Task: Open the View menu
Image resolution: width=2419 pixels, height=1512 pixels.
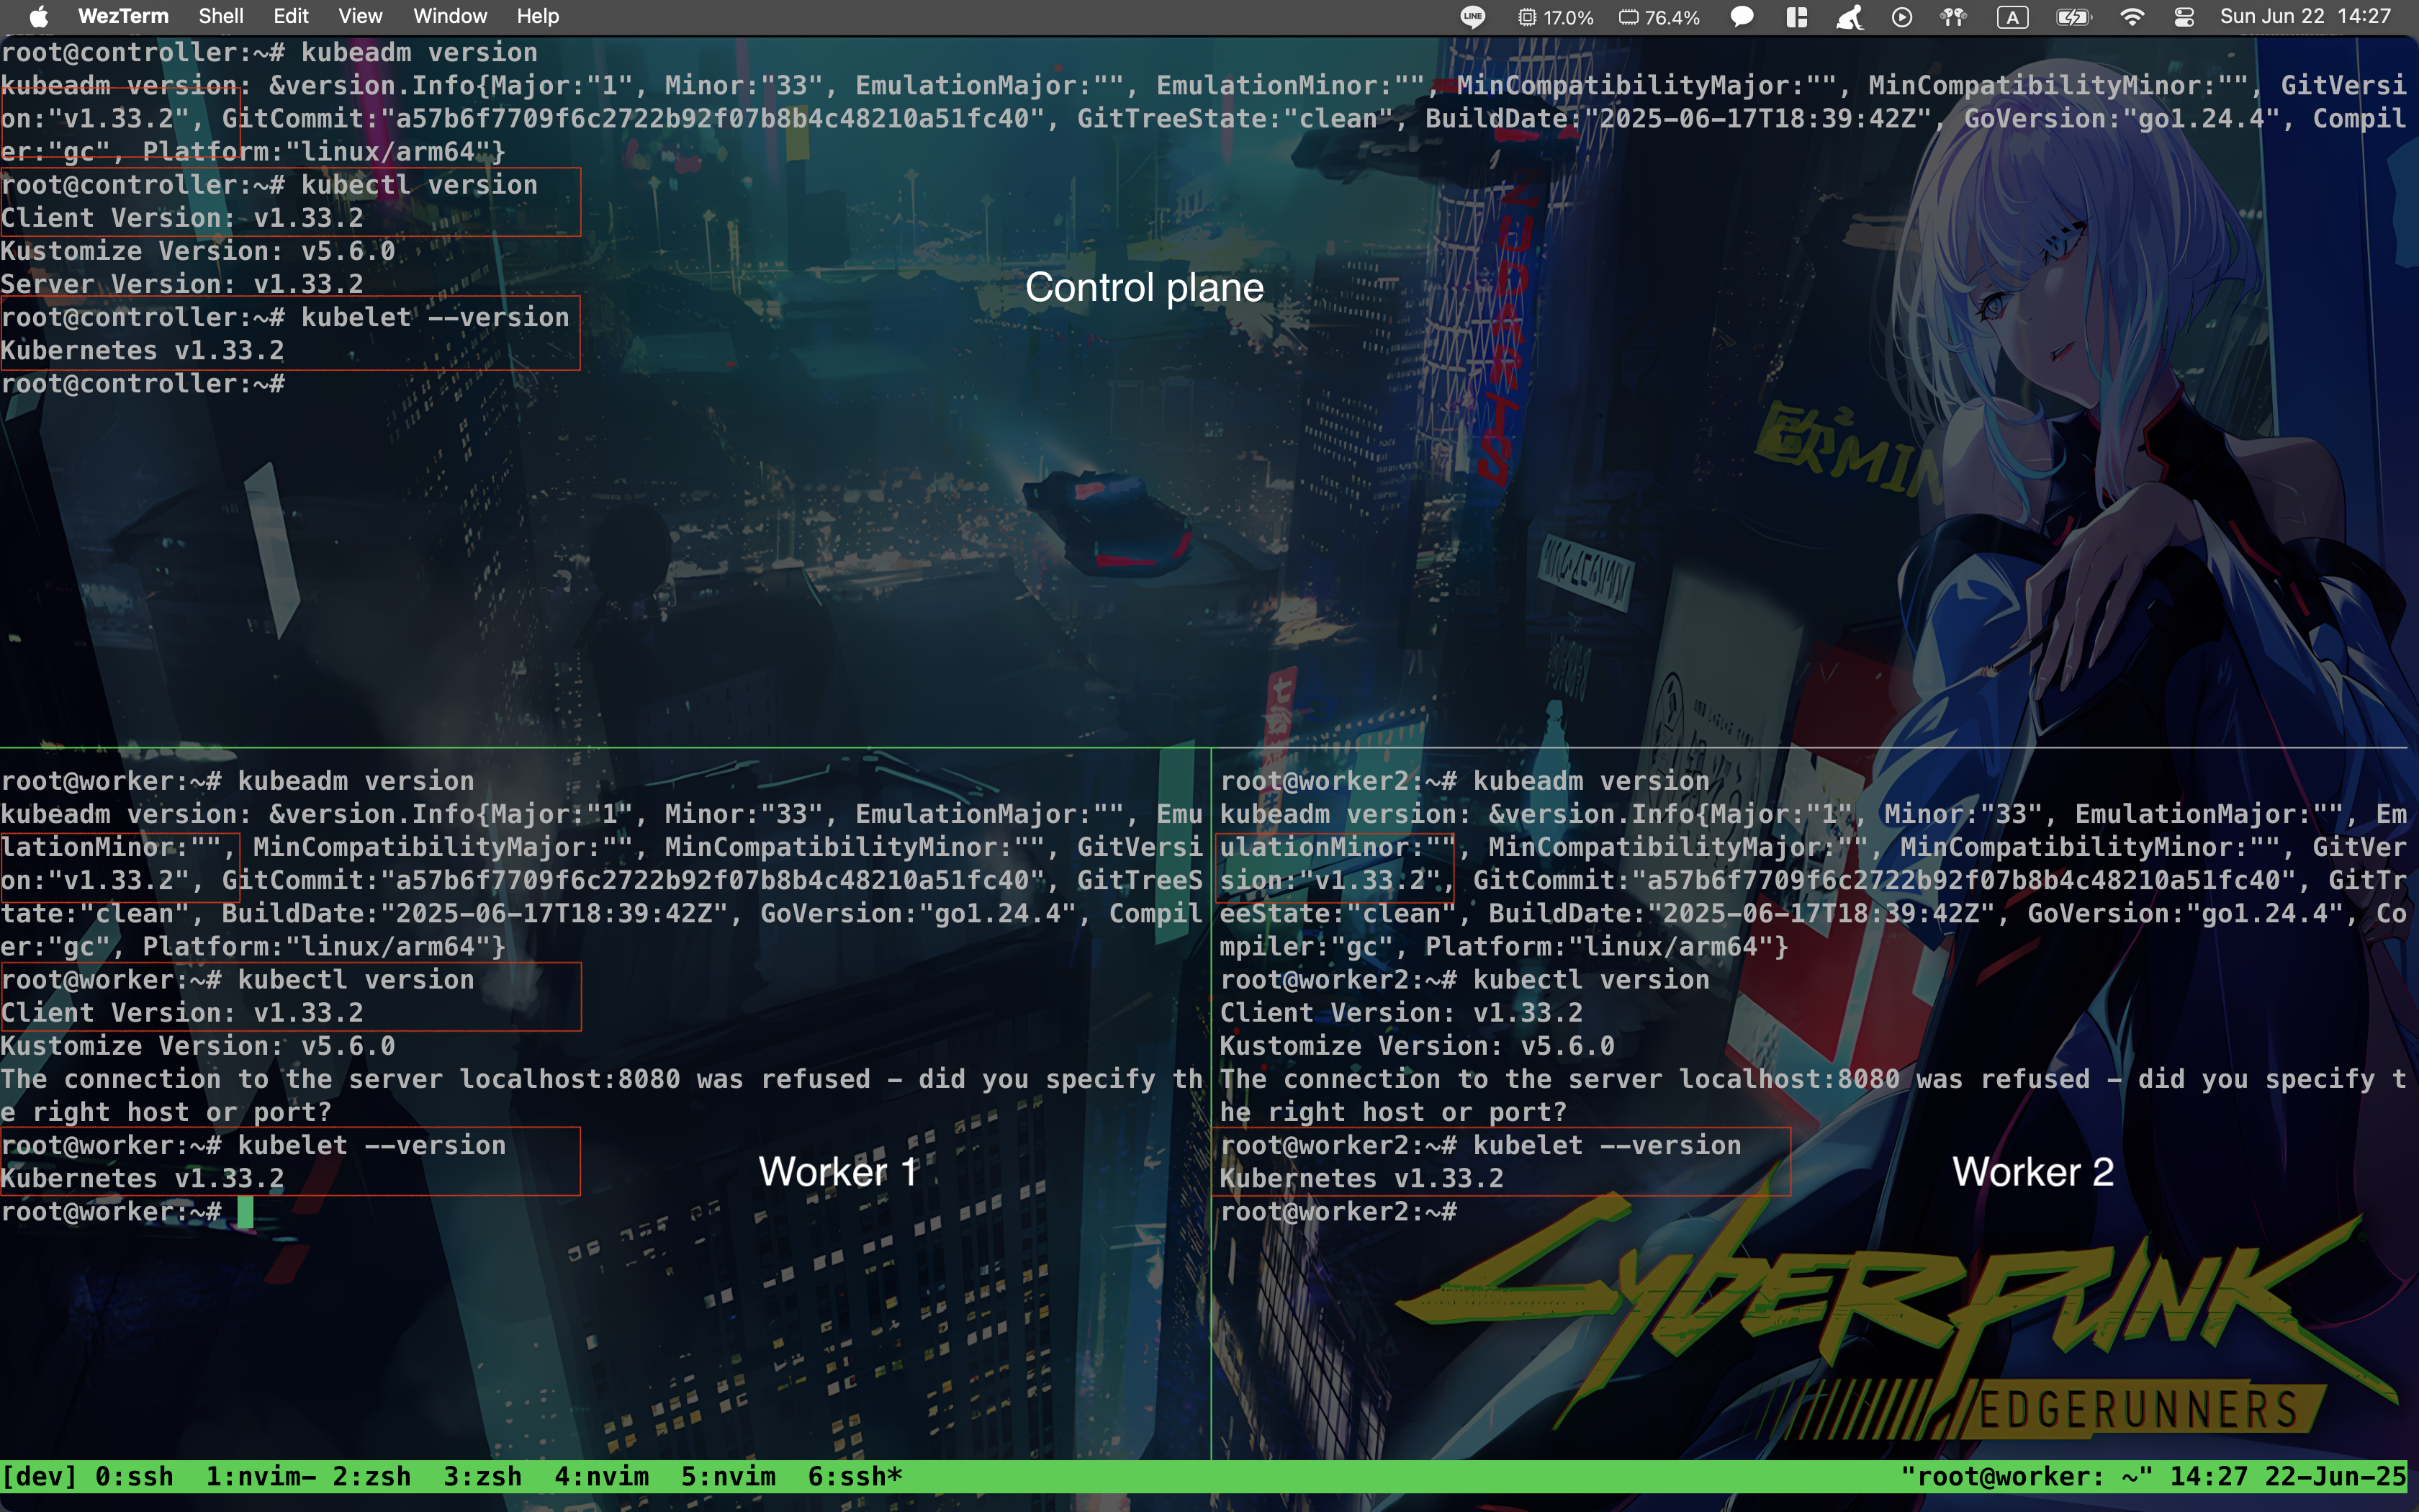Action: pos(360,17)
